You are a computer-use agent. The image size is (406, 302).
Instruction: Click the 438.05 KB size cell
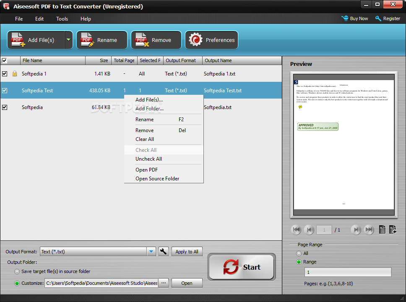pos(100,91)
